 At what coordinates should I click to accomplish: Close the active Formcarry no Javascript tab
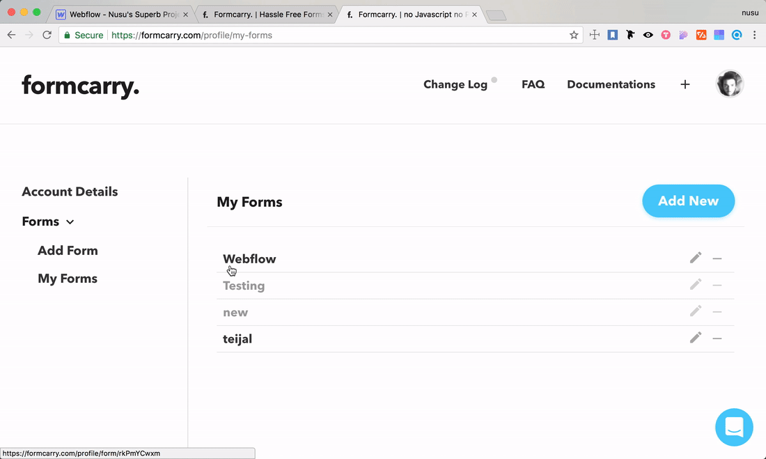pos(474,15)
